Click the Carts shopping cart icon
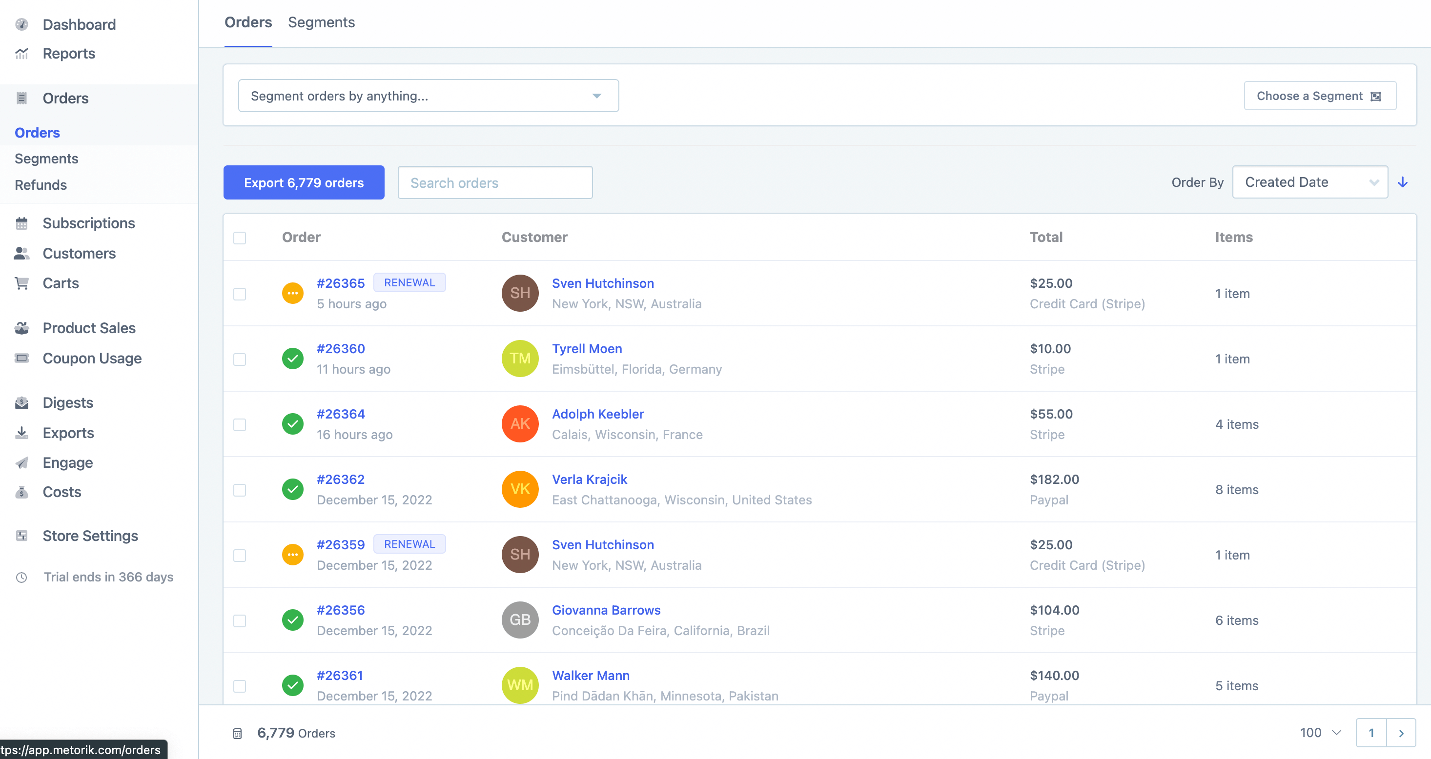The width and height of the screenshot is (1431, 759). [x=21, y=283]
